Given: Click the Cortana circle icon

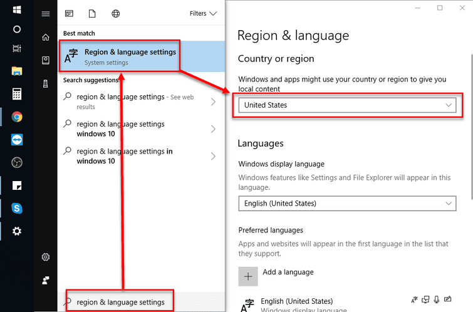Looking at the screenshot, I should 17,29.
